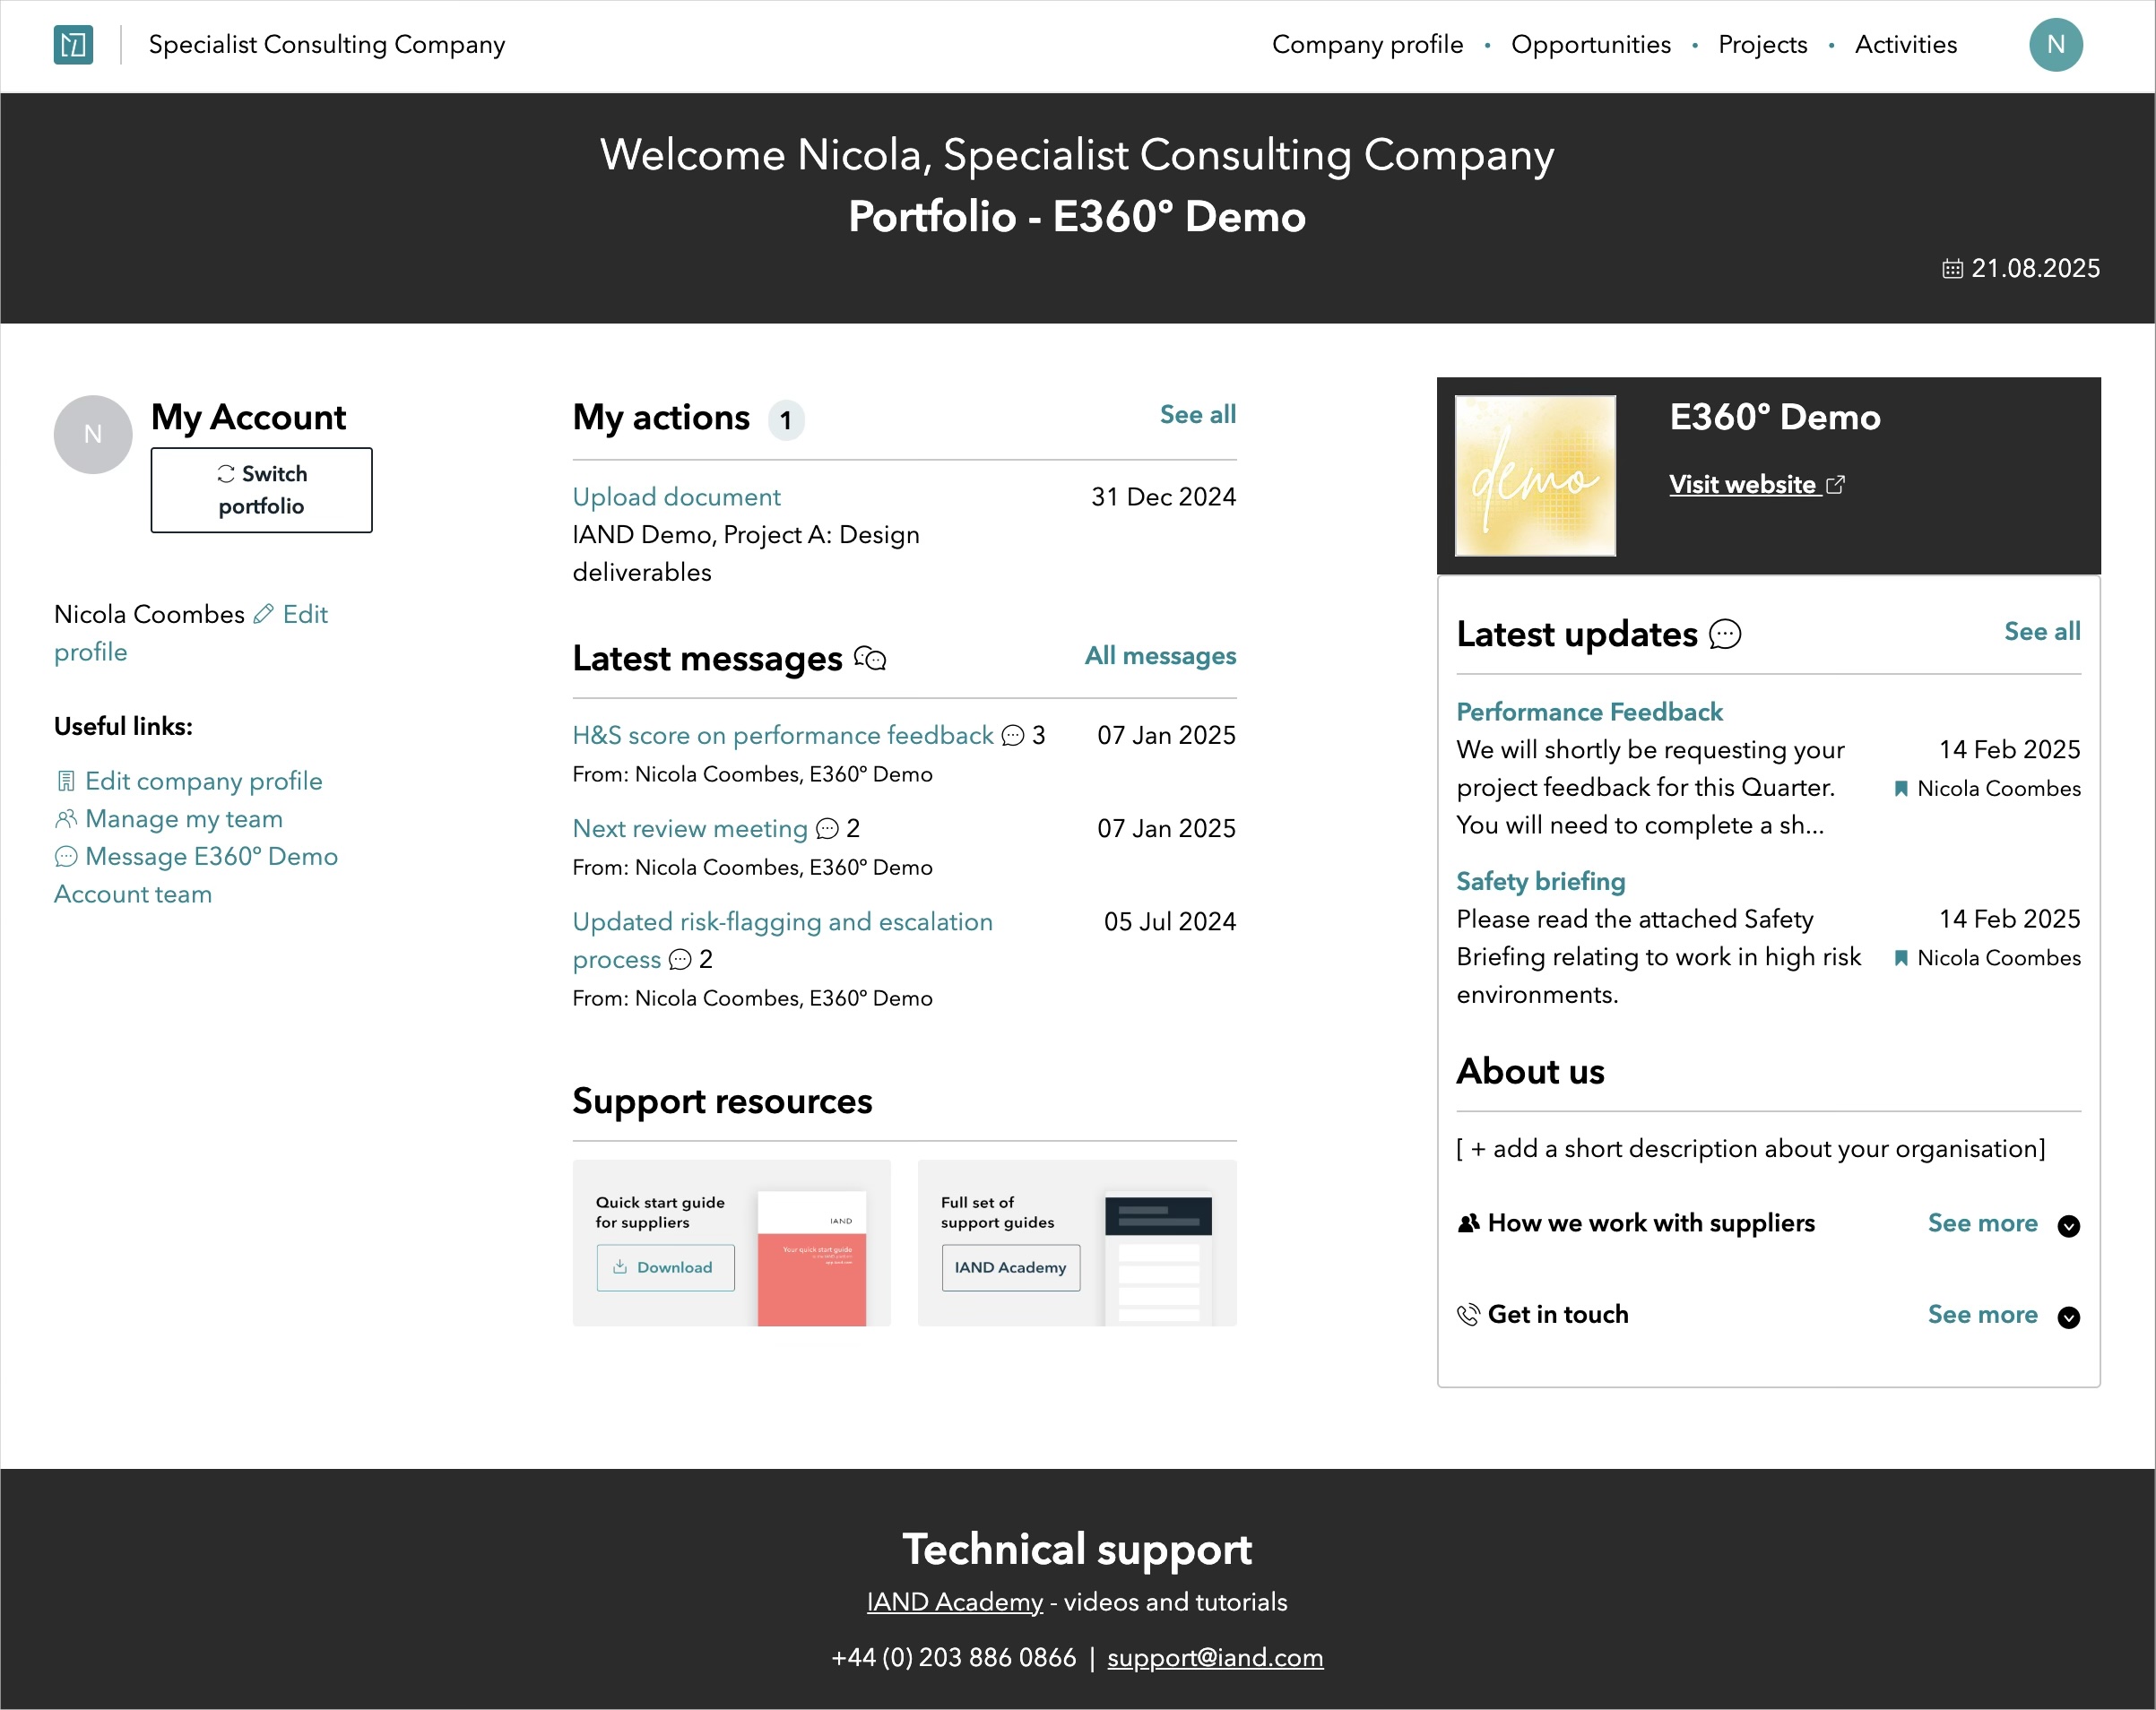Image resolution: width=2156 pixels, height=1710 pixels.
Task: Click the speech bubble icon beside Latest updates
Action: pos(1725,634)
